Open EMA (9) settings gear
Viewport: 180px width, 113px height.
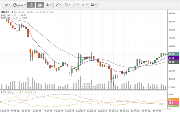[15, 15]
